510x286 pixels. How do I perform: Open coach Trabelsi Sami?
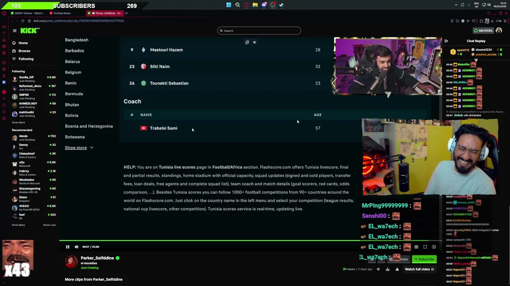pyautogui.click(x=163, y=128)
